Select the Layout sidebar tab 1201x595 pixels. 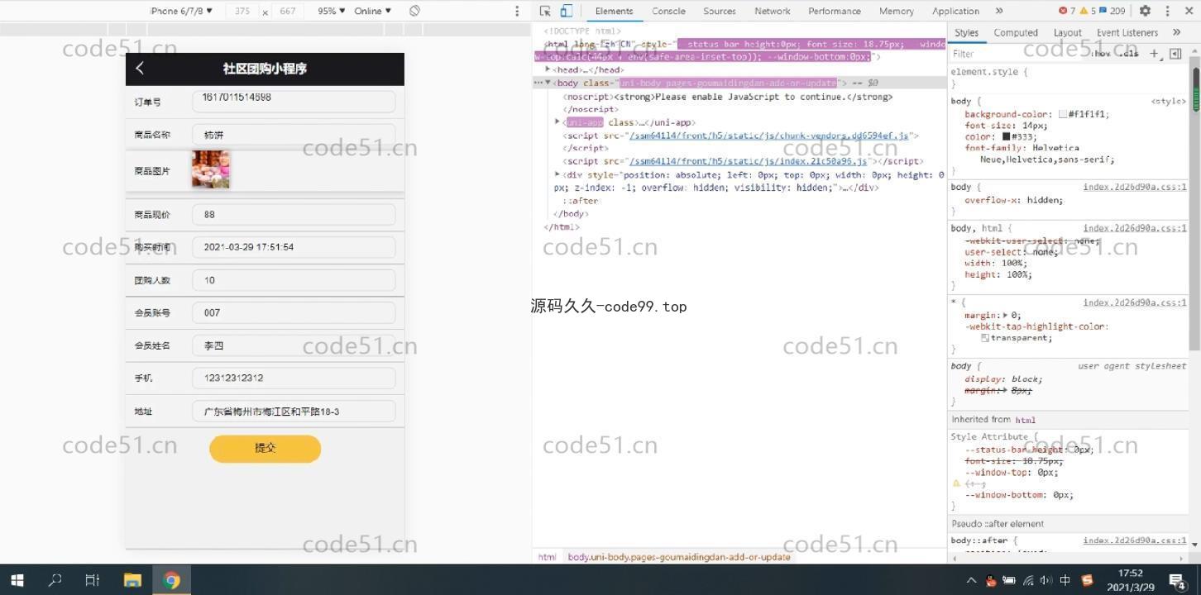pos(1067,32)
